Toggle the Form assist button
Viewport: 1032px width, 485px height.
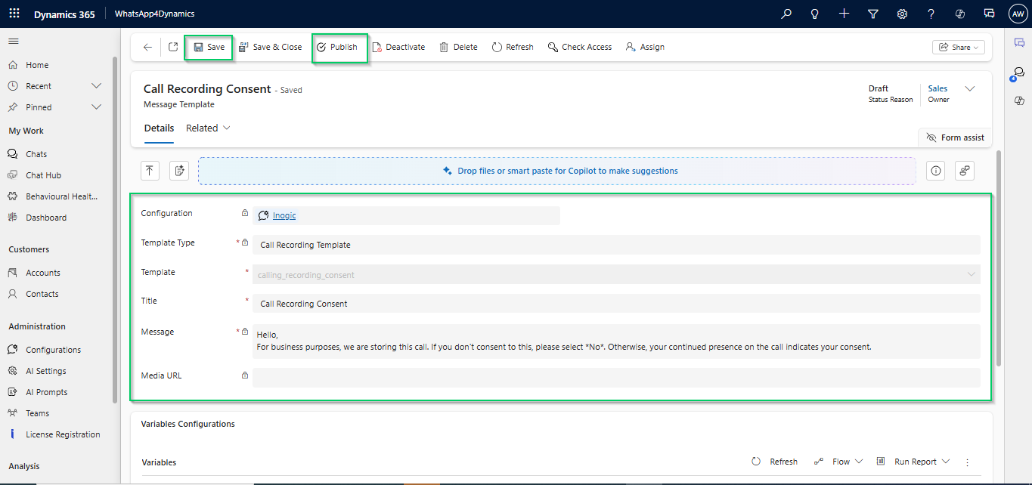[955, 137]
